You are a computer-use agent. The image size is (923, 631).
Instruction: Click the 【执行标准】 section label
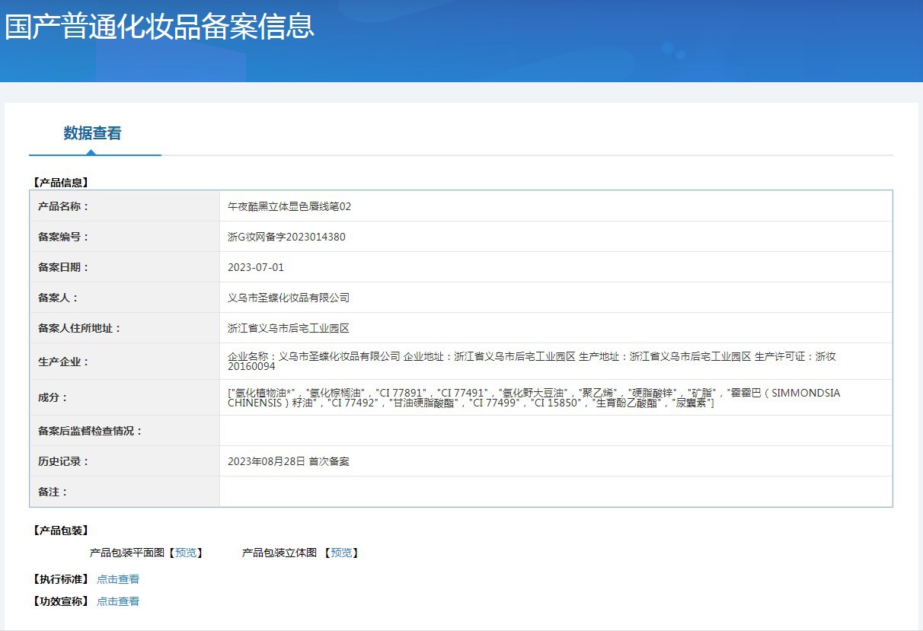tap(60, 579)
